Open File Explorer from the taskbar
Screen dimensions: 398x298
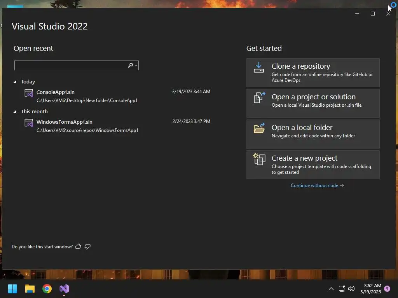pos(30,289)
